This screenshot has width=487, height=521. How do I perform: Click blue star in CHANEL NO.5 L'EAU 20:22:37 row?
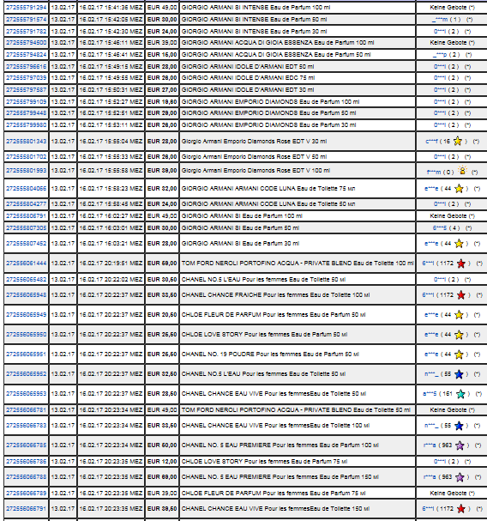click(x=459, y=374)
